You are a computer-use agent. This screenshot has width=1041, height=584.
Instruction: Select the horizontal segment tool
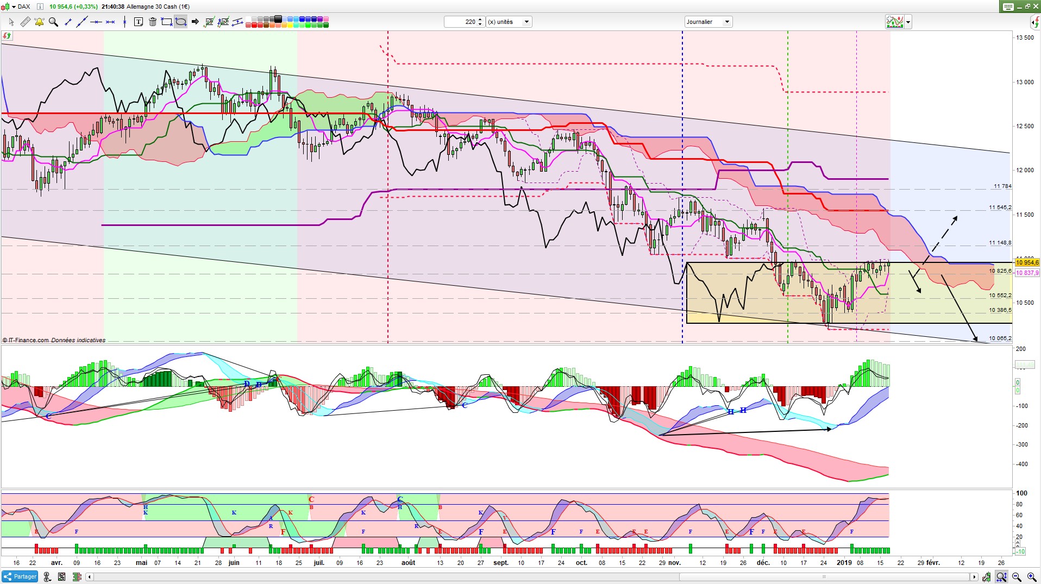click(x=110, y=22)
